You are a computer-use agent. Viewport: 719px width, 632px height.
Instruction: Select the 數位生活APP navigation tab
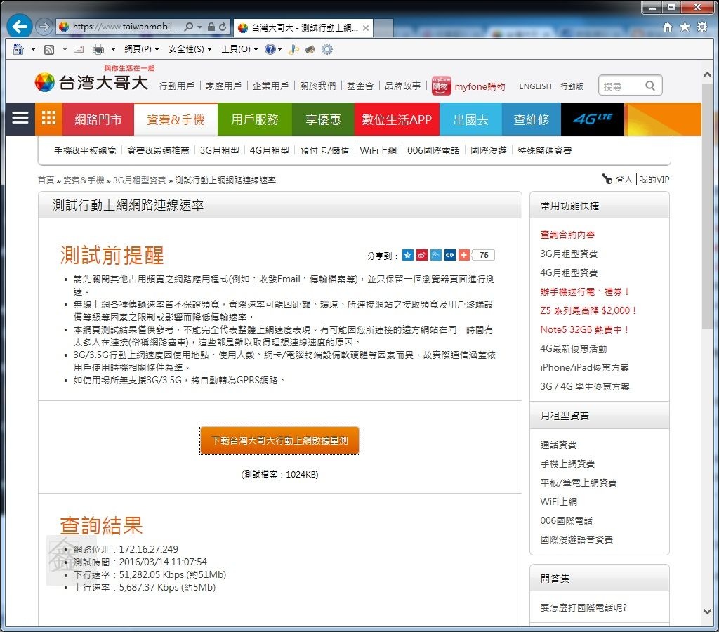397,119
